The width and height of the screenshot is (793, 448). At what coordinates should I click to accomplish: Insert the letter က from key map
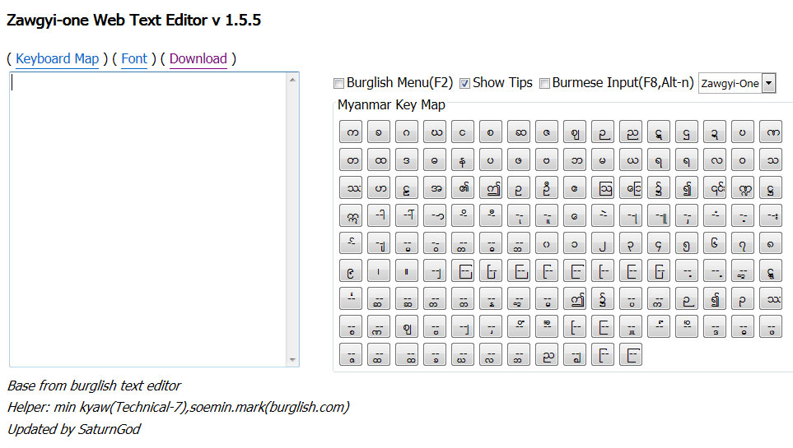click(351, 132)
